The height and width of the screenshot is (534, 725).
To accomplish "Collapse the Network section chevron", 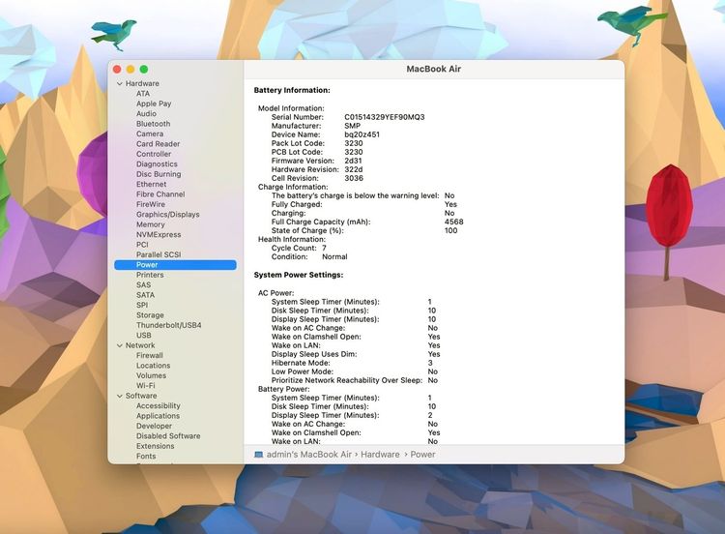I will coord(120,345).
